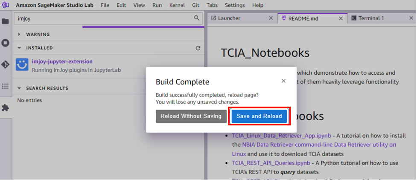The height and width of the screenshot is (180, 417).
Task: Open the Settings menu
Action: click(235, 5)
